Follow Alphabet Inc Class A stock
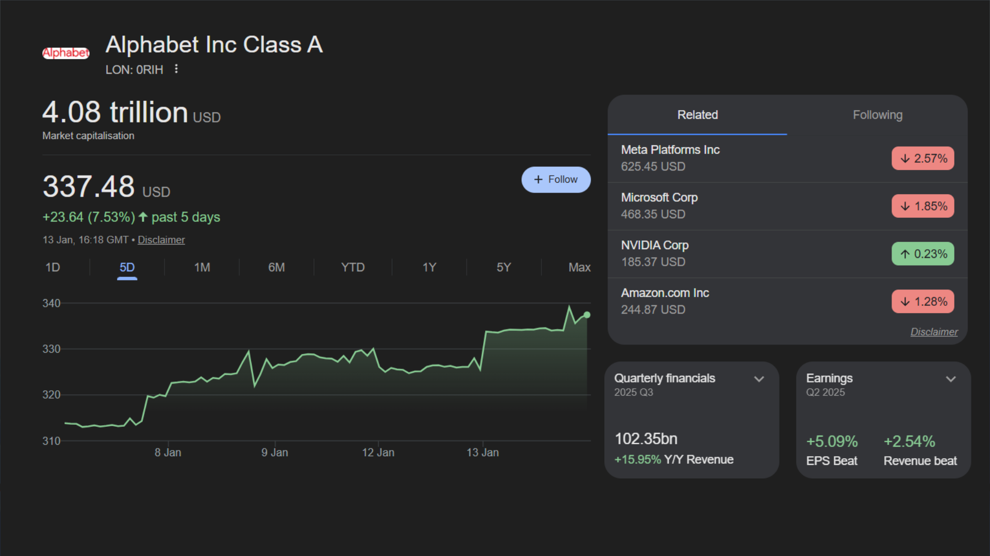 pos(556,179)
